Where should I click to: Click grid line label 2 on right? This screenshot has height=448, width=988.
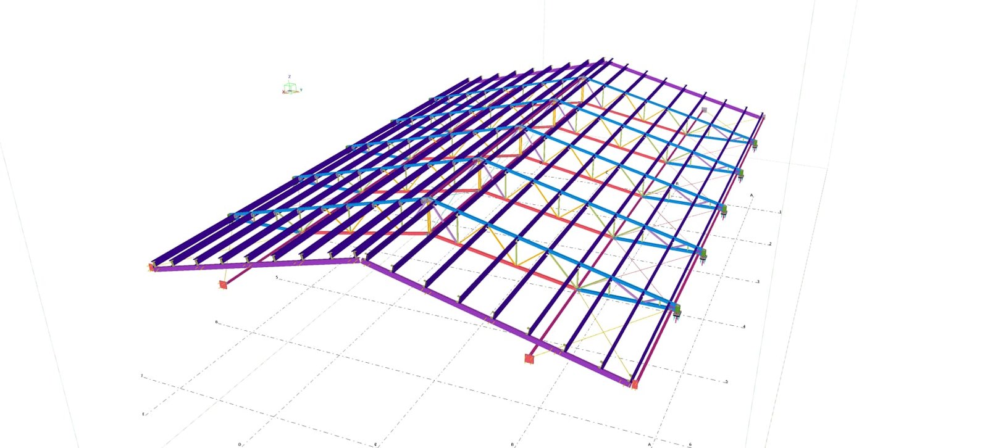770,244
